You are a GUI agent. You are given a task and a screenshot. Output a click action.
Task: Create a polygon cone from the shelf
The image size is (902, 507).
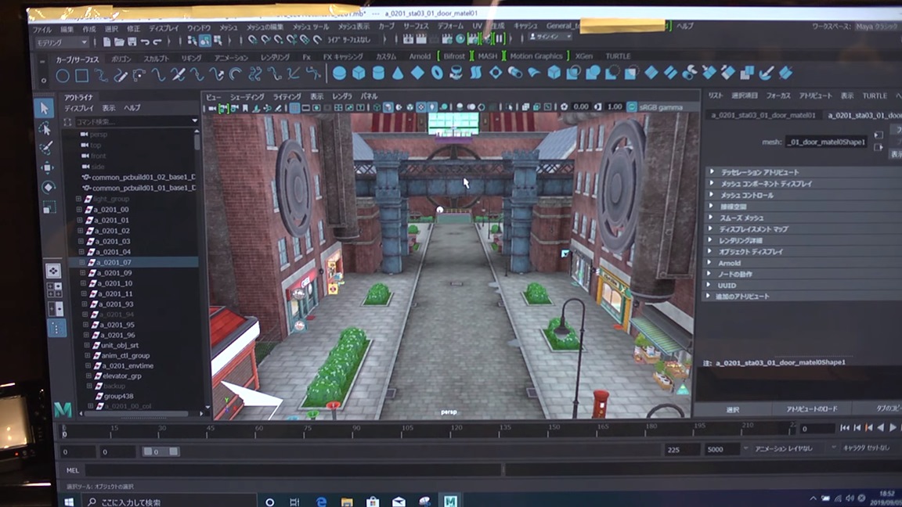click(399, 74)
